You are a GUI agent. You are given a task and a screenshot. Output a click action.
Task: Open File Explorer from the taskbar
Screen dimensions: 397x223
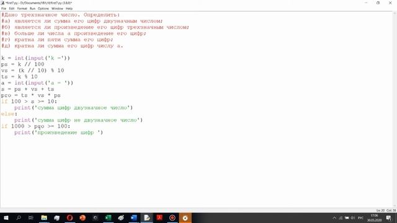point(44,217)
